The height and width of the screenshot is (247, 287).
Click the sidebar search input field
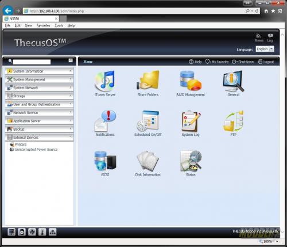click(32, 62)
